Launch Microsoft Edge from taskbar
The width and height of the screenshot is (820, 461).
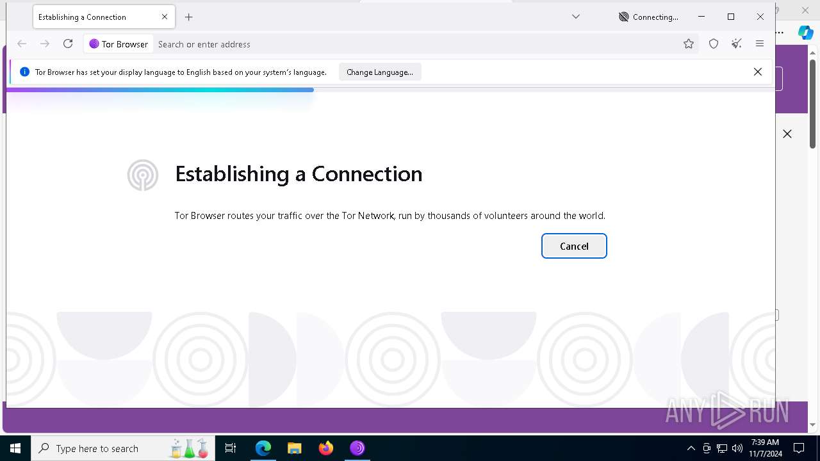pyautogui.click(x=263, y=448)
